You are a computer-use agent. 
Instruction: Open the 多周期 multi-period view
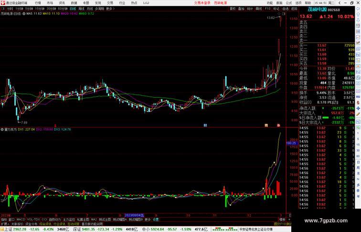point(99,9)
